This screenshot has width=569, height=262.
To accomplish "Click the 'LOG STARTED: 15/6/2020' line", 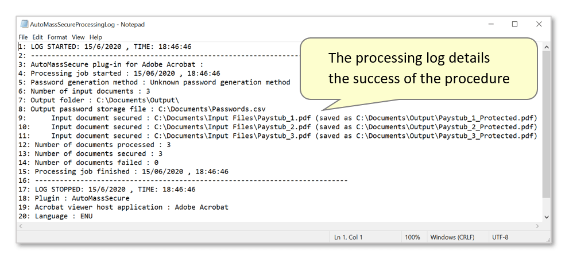I will (x=105, y=47).
